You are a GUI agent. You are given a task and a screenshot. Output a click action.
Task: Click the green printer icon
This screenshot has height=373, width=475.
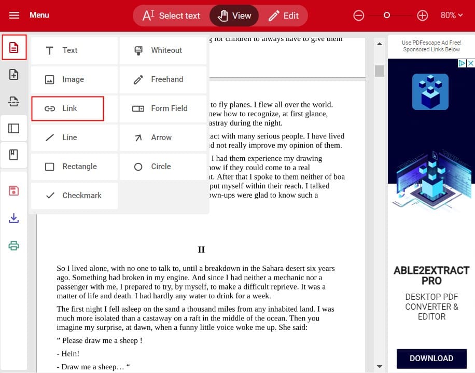tap(14, 245)
